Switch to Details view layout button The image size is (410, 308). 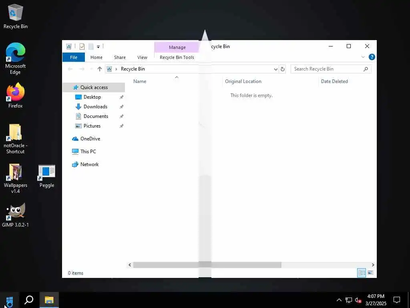362,273
